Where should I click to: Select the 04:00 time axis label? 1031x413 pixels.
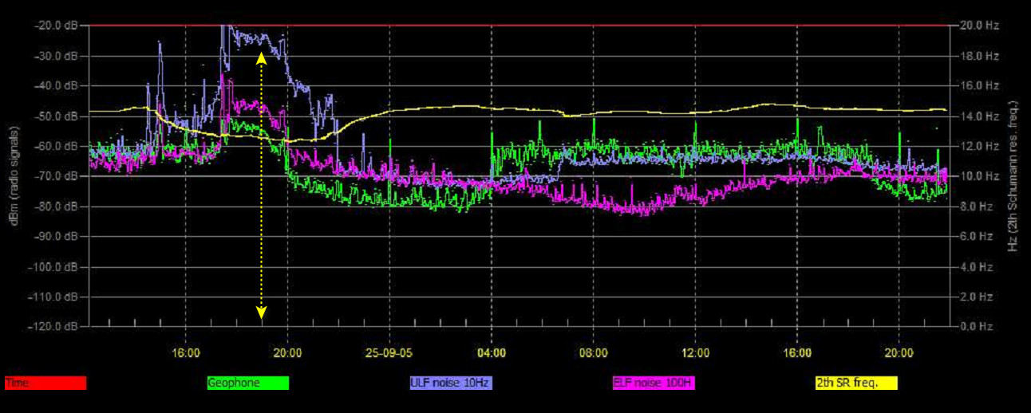[492, 352]
